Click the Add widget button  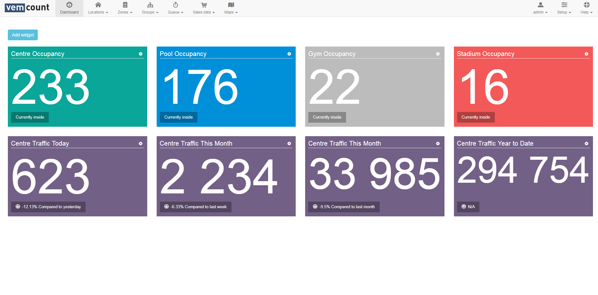23,35
